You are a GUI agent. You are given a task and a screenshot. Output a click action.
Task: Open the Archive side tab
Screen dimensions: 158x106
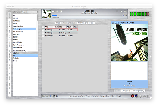(x=9, y=86)
